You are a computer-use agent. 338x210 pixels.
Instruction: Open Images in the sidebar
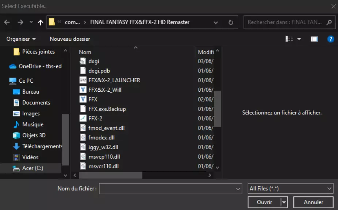click(x=27, y=114)
